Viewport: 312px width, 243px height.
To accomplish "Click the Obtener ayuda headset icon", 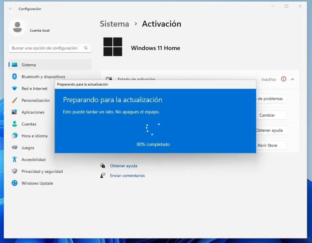I will click(103, 166).
